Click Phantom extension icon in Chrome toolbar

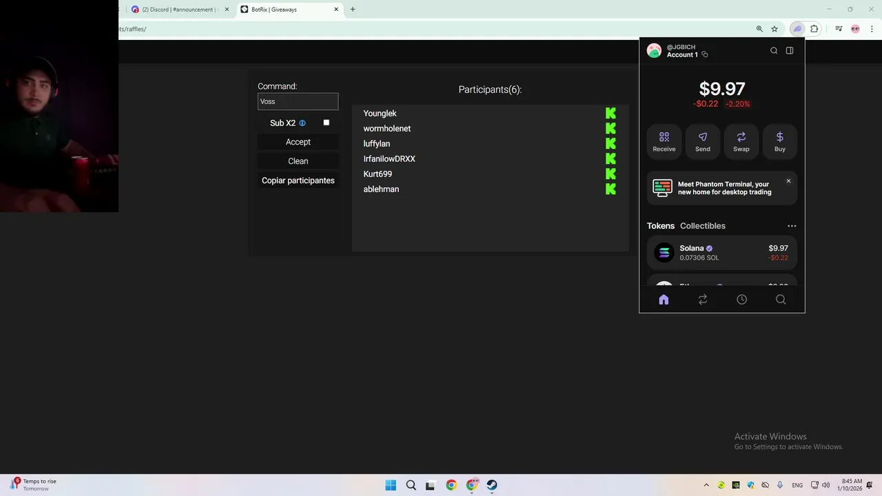click(x=797, y=29)
